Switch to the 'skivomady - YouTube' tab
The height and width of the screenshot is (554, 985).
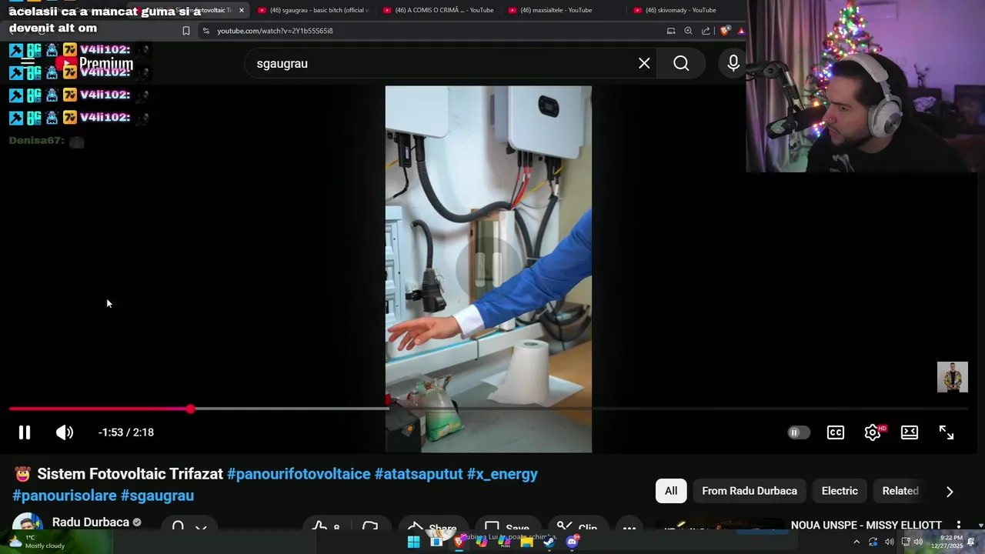click(687, 10)
